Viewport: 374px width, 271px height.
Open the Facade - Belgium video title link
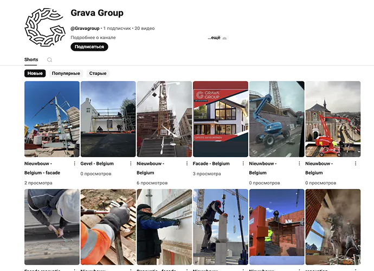coord(211,163)
